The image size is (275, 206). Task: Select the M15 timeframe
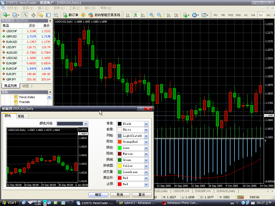click(x=231, y=15)
